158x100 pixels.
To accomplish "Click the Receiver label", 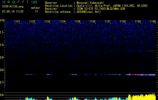I will tap(51, 9).
